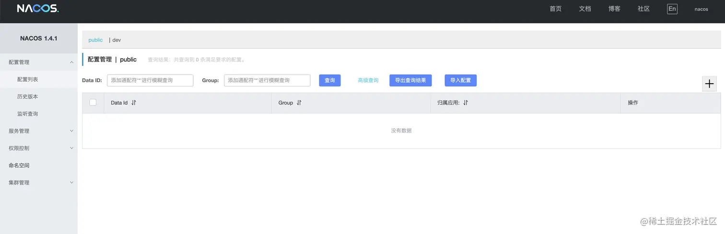Open 文档 in top navigation
Screen dimensions: 725x234
(x=585, y=9)
